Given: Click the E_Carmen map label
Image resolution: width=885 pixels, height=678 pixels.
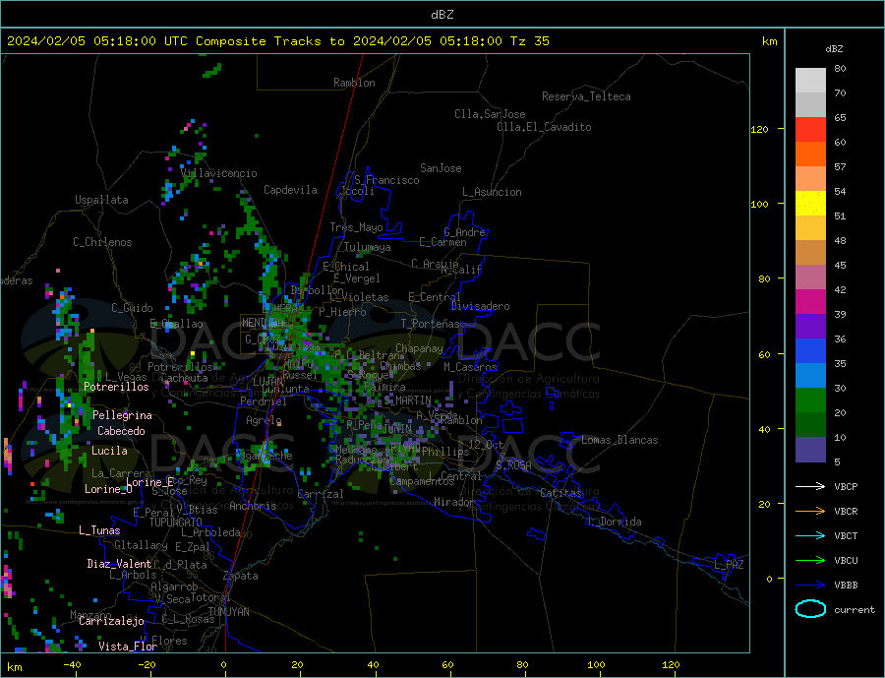Looking at the screenshot, I should coord(443,242).
